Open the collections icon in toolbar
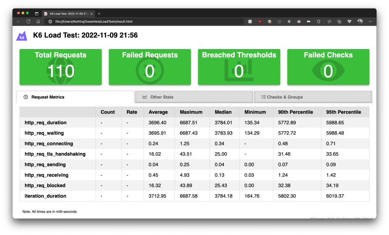 click(x=339, y=22)
